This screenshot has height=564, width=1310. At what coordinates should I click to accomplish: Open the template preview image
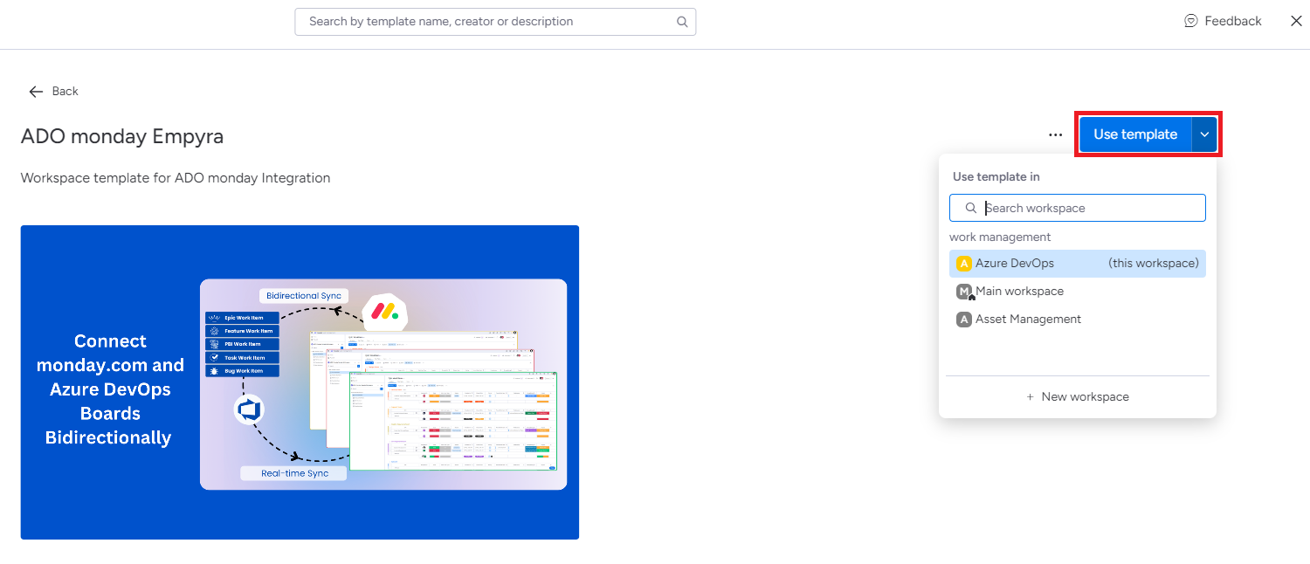point(300,382)
